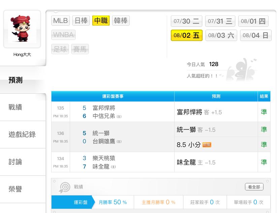Viewport: 279px width, 213px height.
Task: Select the 賽馬 sport tab
Action: point(80,49)
